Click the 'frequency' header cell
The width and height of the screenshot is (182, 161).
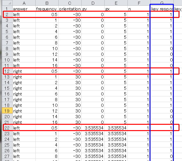tap(47, 9)
